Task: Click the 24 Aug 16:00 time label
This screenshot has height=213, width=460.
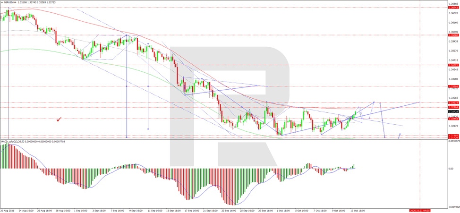Action: [25, 211]
